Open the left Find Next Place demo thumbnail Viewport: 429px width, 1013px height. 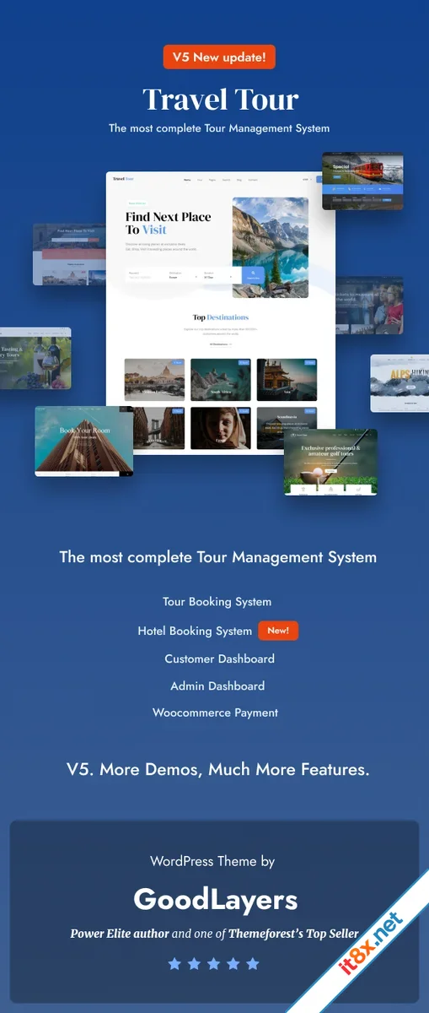pyautogui.click(x=69, y=254)
